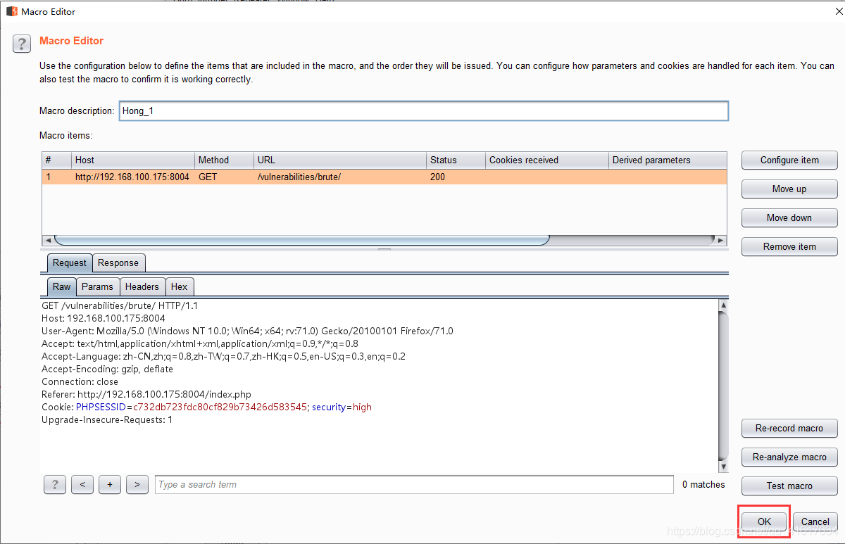The image size is (845, 544).
Task: Click the 200 status cell
Action: (x=456, y=177)
